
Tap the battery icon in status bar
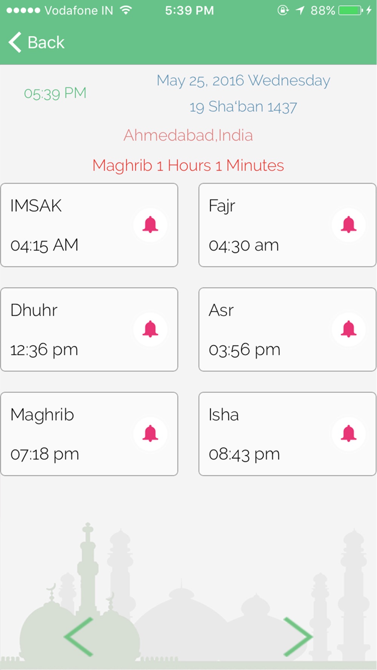(x=350, y=10)
